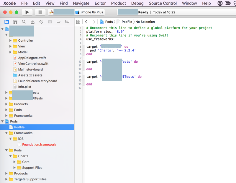
Task: Click the Swift file icon for AppDelegate.swift
Action: coord(15,58)
